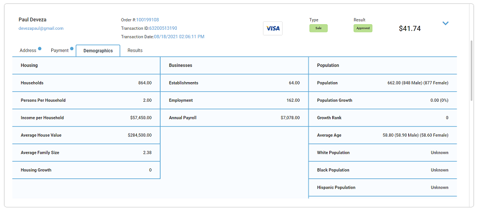Click the Population section header
Viewport: 478px width, 211px height.
pyautogui.click(x=328, y=65)
